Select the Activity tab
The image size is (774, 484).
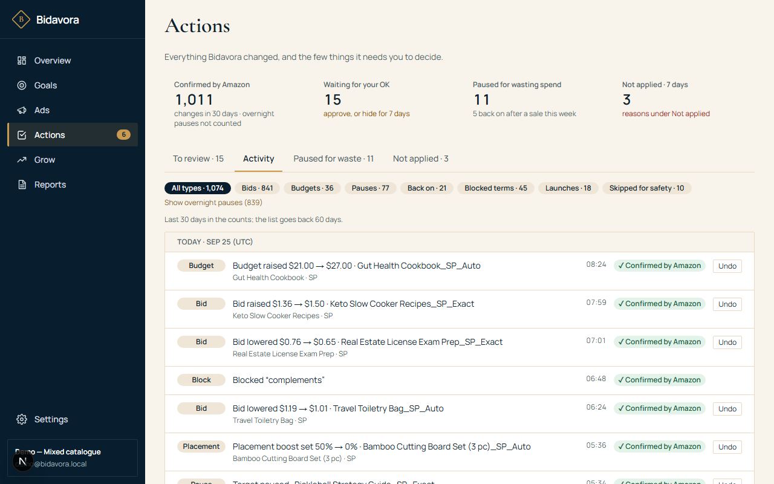coord(259,159)
